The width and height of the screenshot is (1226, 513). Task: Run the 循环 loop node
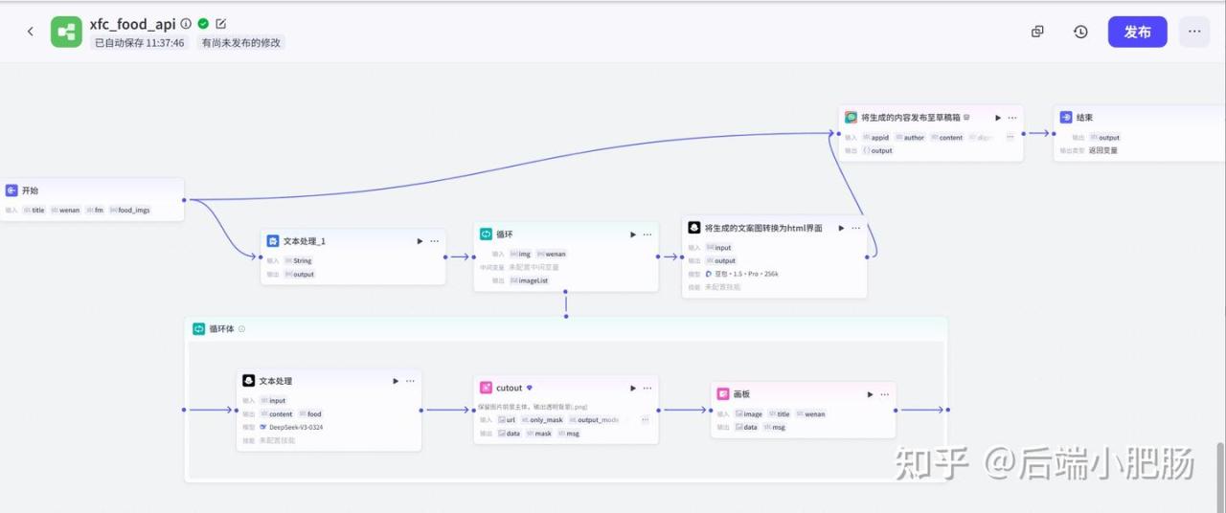[632, 234]
